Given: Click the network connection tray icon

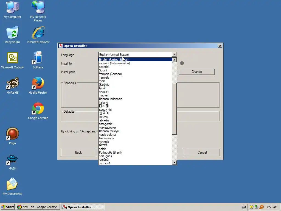Looking at the screenshot, I should (257, 207).
